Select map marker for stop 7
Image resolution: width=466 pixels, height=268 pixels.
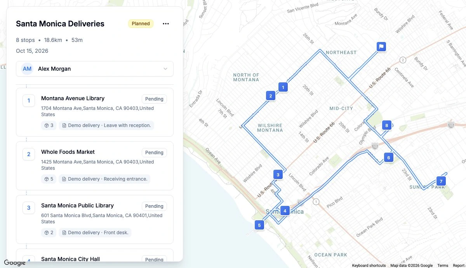coord(441,181)
